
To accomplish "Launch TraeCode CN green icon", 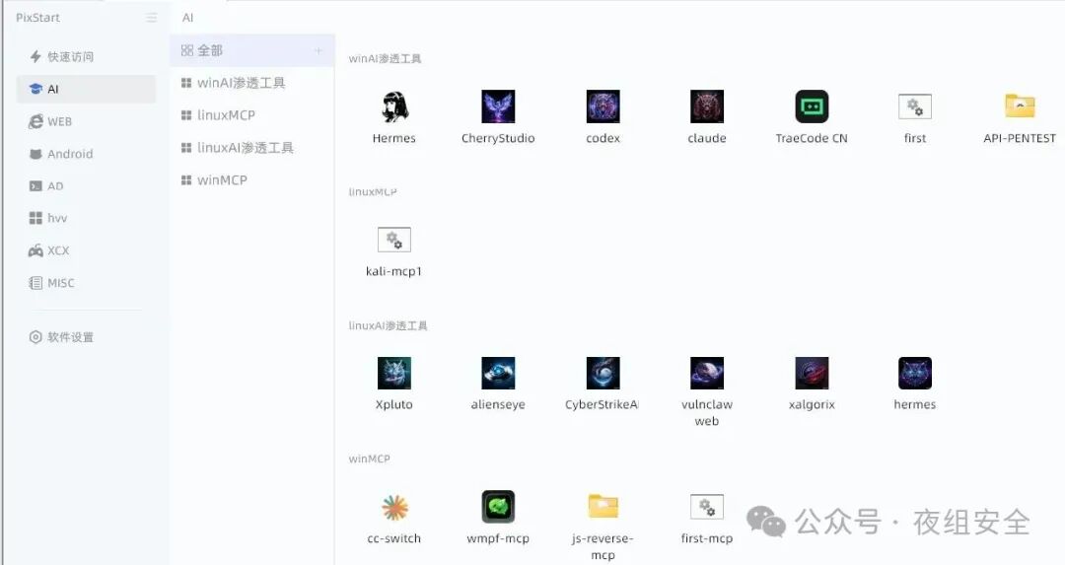I will pyautogui.click(x=812, y=106).
